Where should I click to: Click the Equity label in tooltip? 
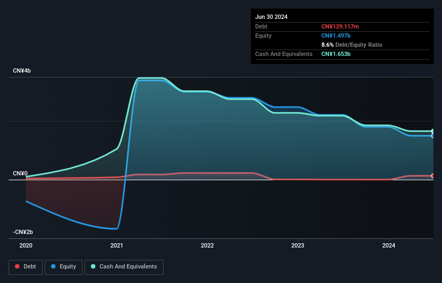[x=263, y=36]
